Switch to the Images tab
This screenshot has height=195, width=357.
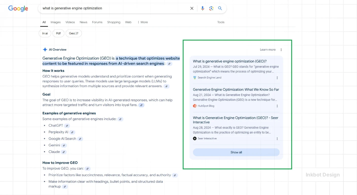(x=56, y=22)
